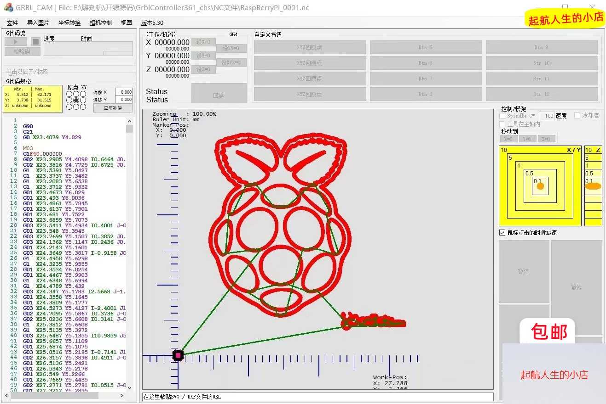This screenshot has height=404, width=606.
Task: Start the G-code stream play button
Action: pos(16,42)
